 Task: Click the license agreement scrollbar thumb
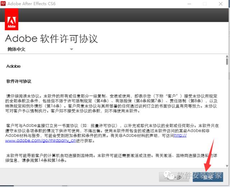226,62
